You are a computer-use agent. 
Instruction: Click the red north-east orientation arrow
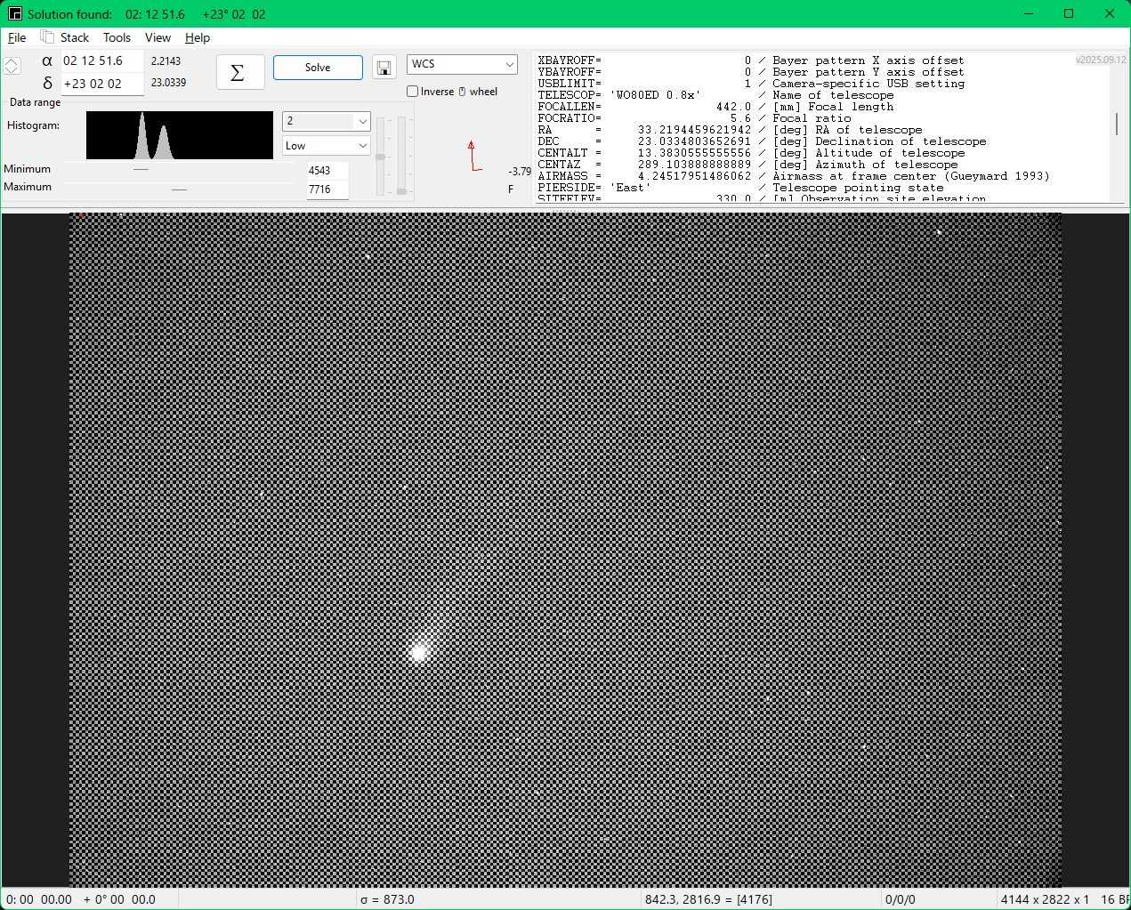(474, 156)
